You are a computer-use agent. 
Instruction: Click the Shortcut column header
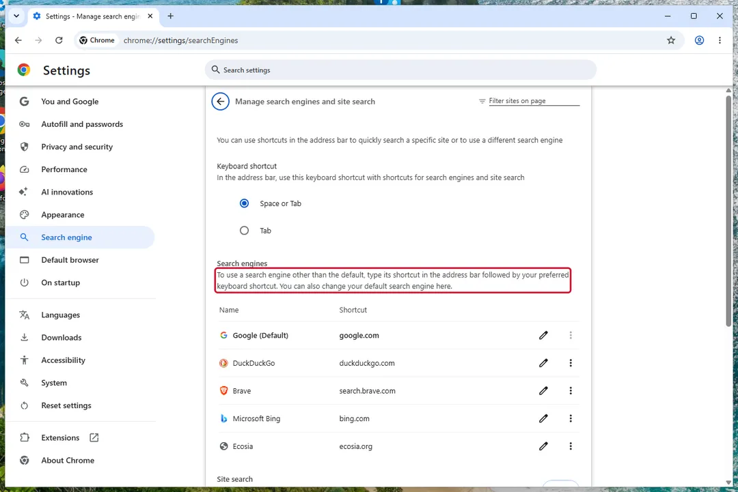353,310
